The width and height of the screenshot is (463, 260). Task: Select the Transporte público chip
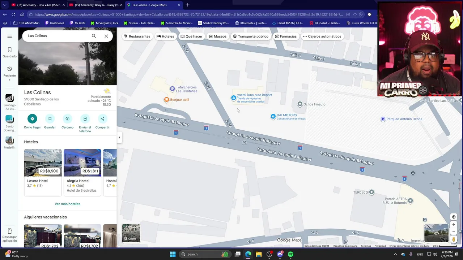coord(251,36)
